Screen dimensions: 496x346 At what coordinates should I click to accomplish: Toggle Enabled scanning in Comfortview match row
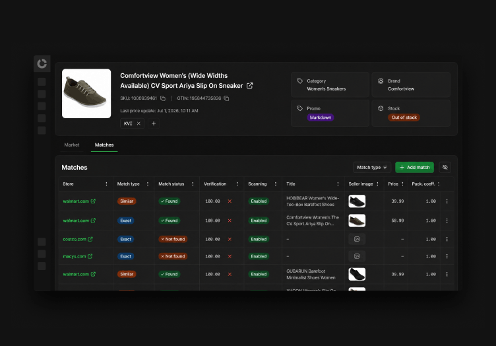pyautogui.click(x=259, y=221)
